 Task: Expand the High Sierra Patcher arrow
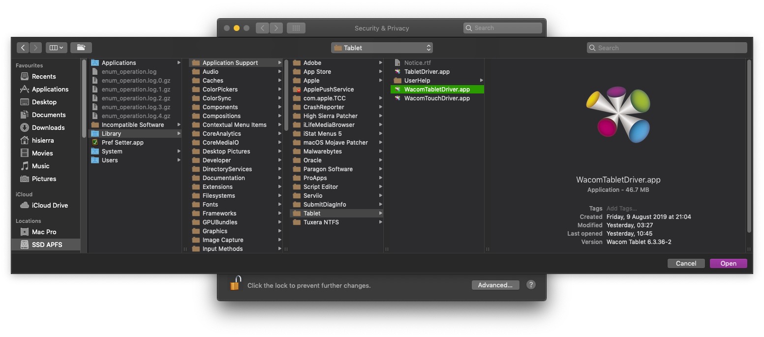coord(381,116)
